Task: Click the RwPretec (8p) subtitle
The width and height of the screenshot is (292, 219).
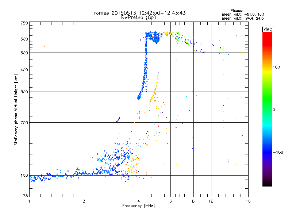Action: point(138,18)
